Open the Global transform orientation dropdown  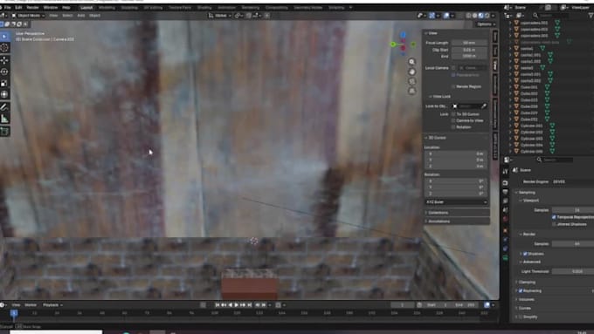click(220, 16)
